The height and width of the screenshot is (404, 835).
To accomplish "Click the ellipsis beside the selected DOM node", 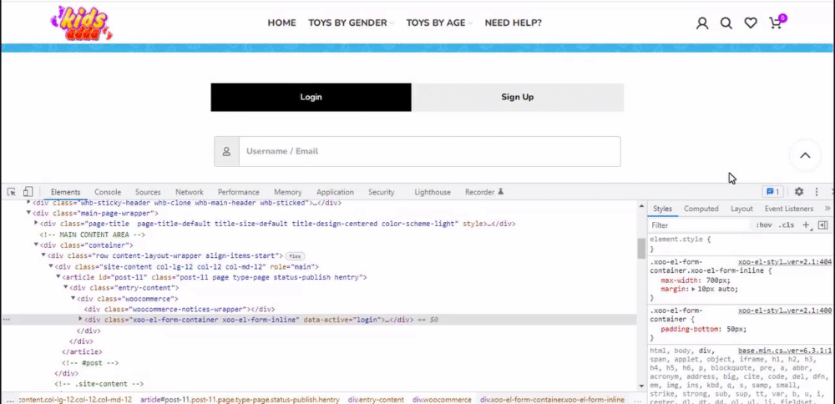I will click(7, 320).
